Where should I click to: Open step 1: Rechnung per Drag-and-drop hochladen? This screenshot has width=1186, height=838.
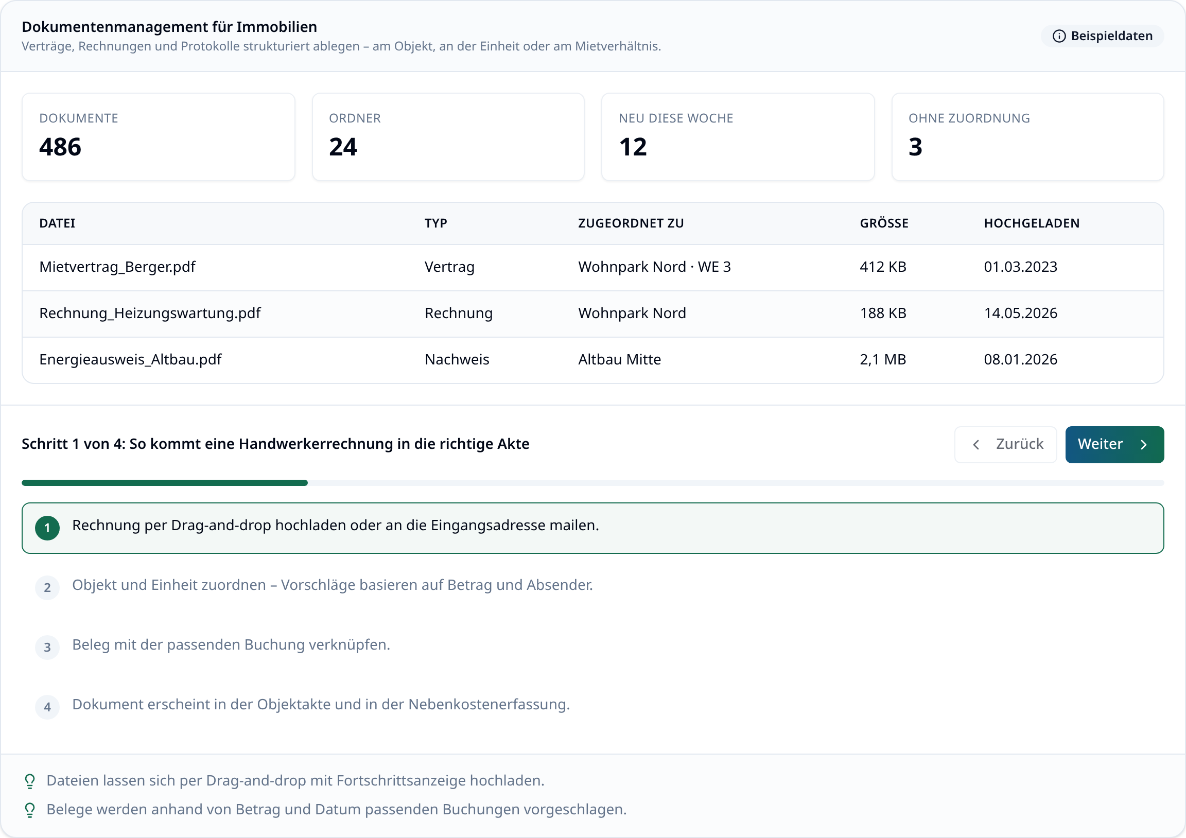coord(593,528)
